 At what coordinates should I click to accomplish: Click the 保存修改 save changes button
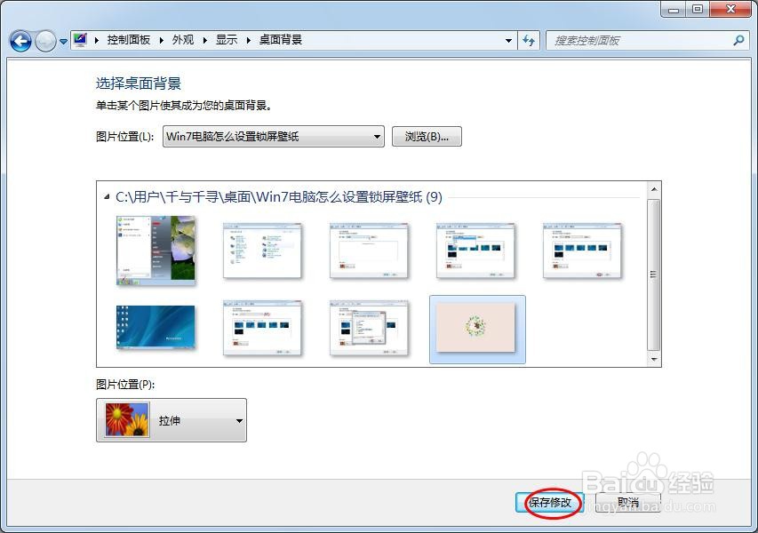548,502
